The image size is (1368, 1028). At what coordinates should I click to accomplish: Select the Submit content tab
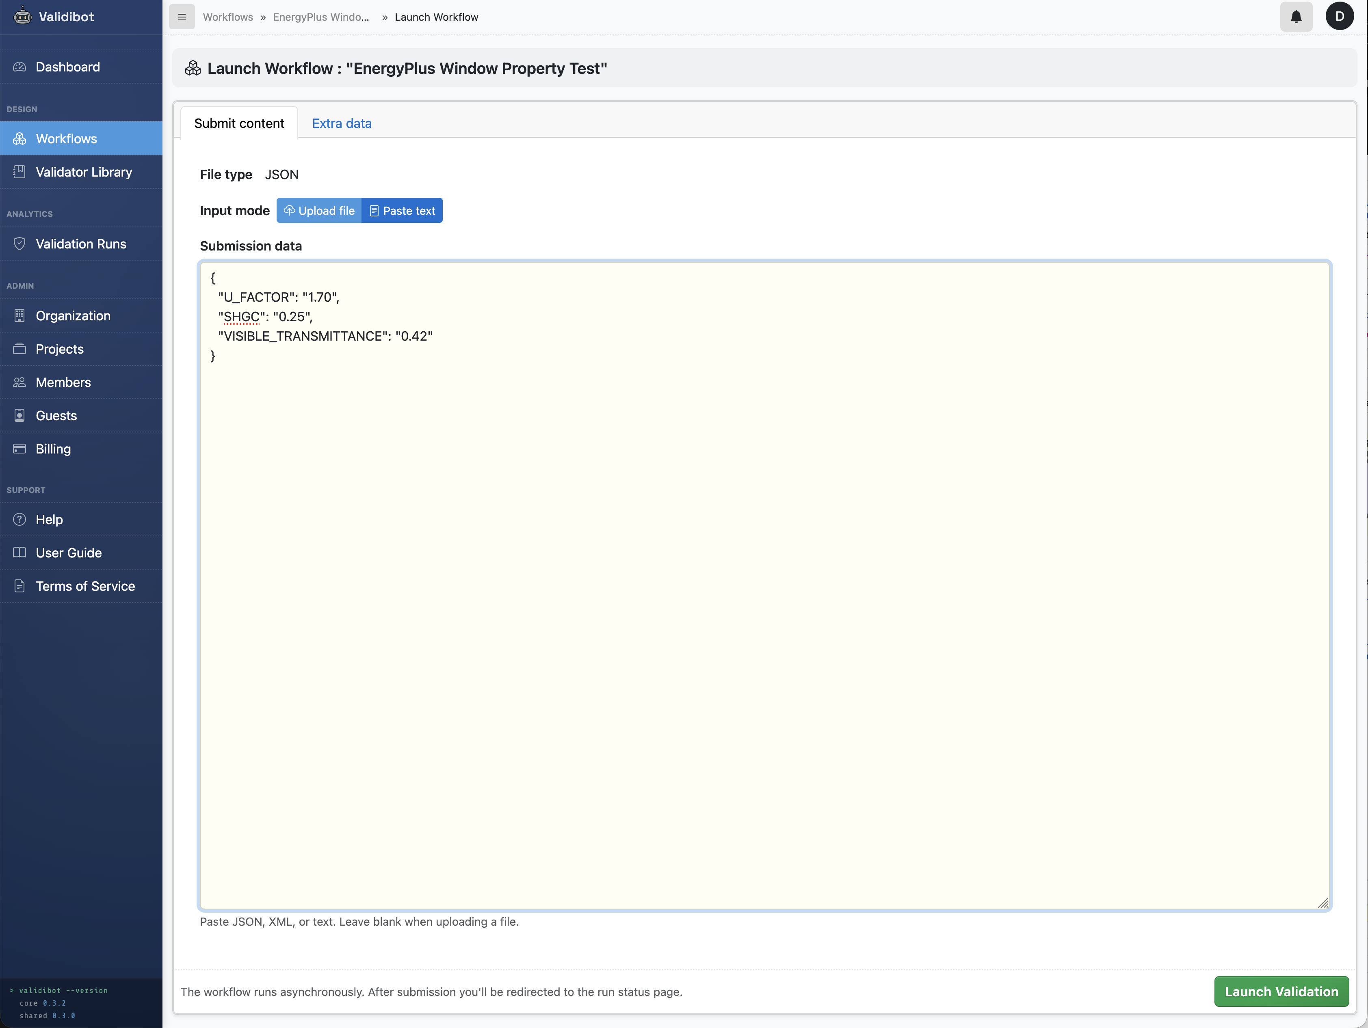pyautogui.click(x=239, y=123)
